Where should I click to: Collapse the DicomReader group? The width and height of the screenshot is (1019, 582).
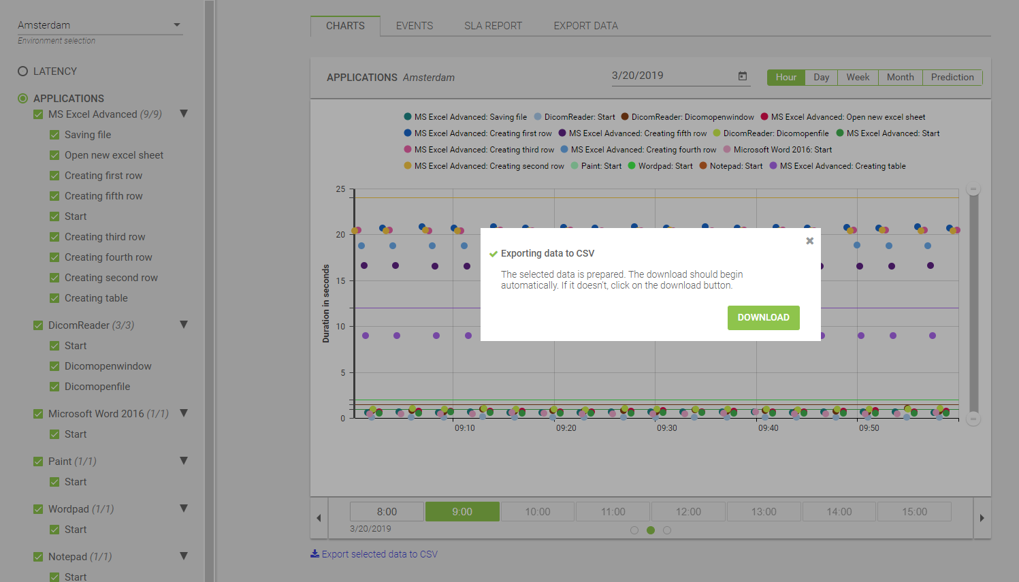(x=184, y=325)
